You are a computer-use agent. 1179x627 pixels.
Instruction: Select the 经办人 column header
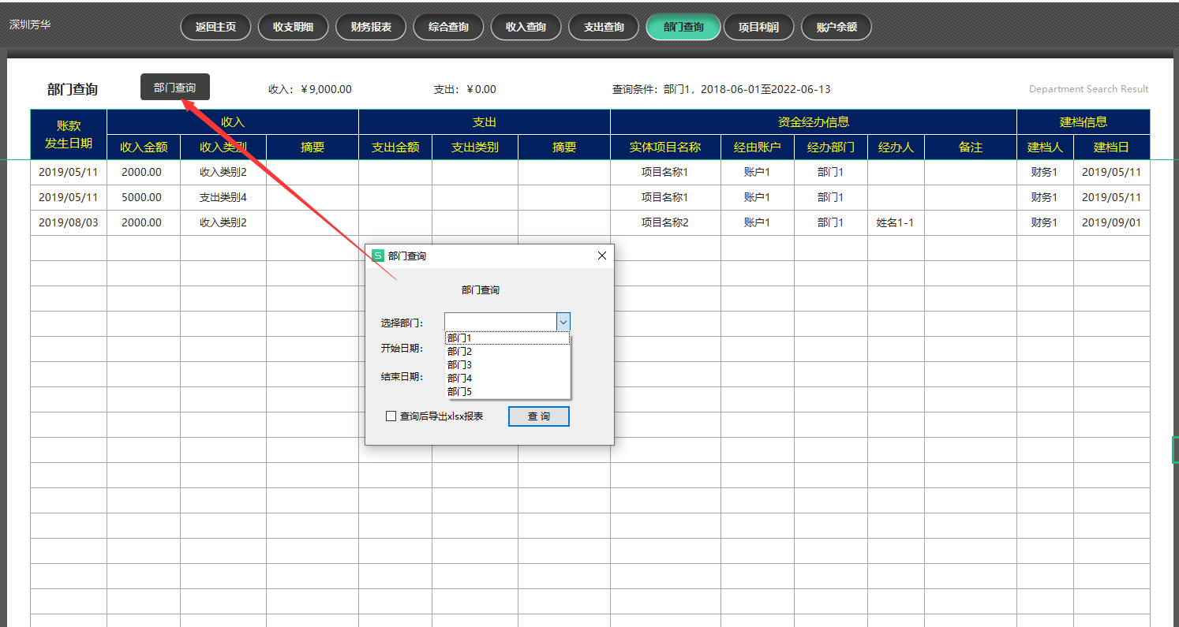coord(896,147)
